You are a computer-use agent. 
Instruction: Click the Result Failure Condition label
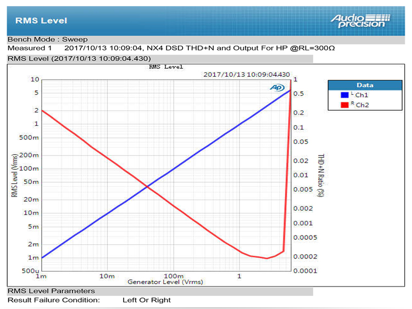click(53, 300)
